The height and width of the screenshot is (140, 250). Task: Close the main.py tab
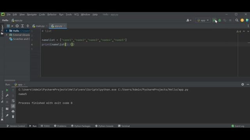tap(46, 26)
